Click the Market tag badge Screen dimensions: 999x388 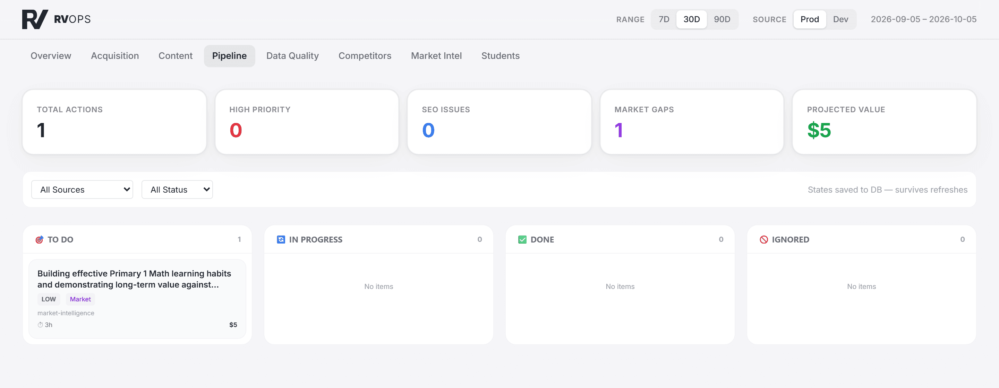click(x=80, y=299)
